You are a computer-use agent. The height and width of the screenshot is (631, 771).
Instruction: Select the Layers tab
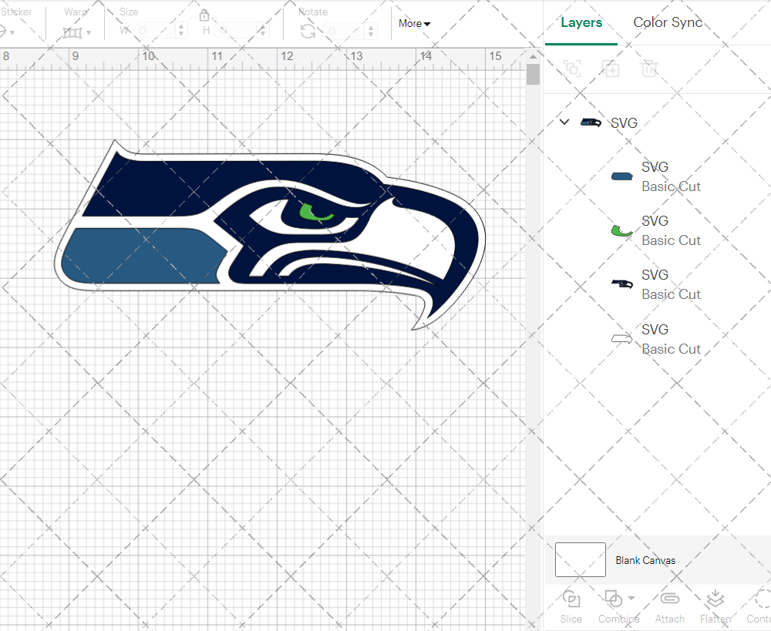[x=581, y=22]
